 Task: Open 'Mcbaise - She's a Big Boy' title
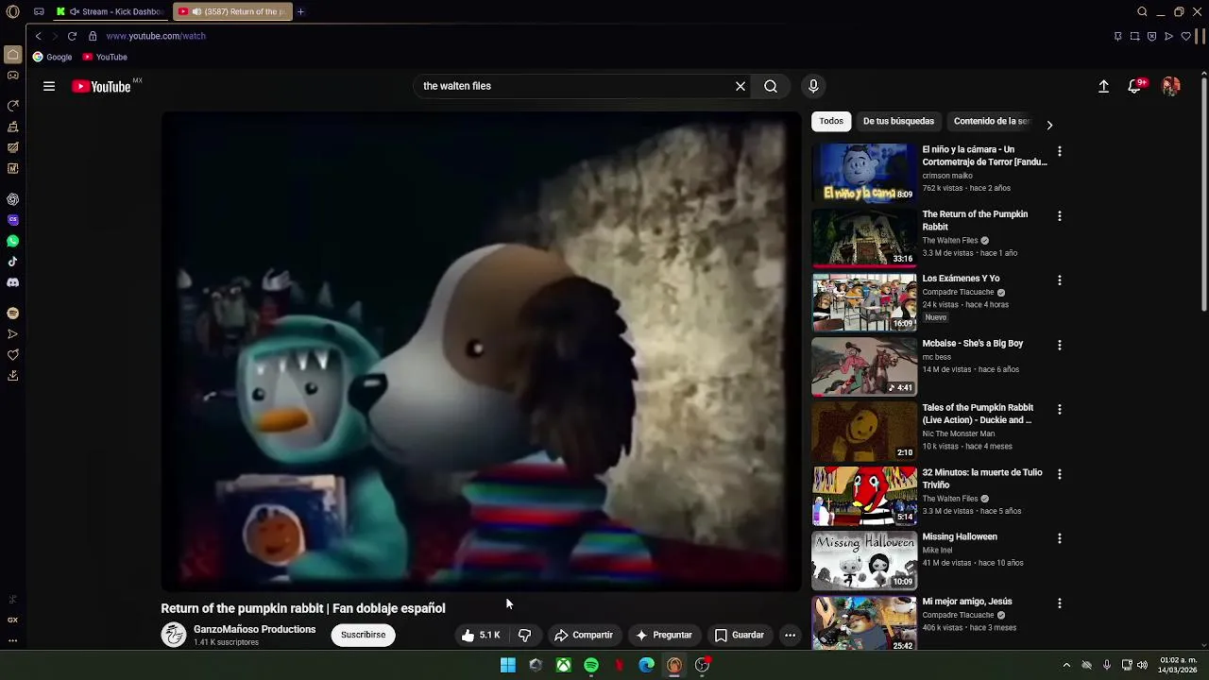(973, 344)
